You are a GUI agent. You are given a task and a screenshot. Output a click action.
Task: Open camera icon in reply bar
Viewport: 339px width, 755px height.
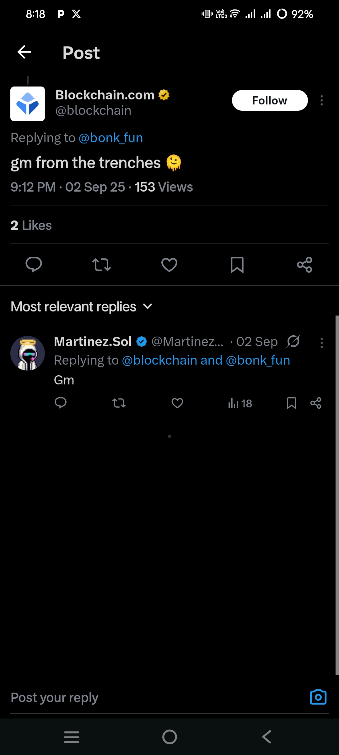point(318,697)
